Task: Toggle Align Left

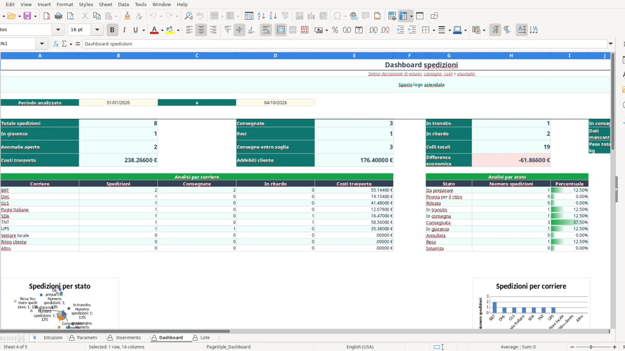Action: (189, 30)
